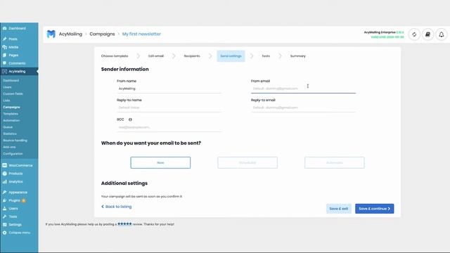Focus the From name input field

click(169, 89)
